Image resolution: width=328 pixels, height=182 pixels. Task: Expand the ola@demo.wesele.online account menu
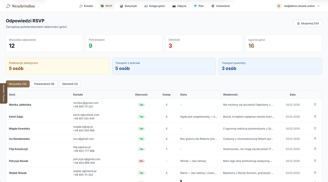click(x=318, y=6)
